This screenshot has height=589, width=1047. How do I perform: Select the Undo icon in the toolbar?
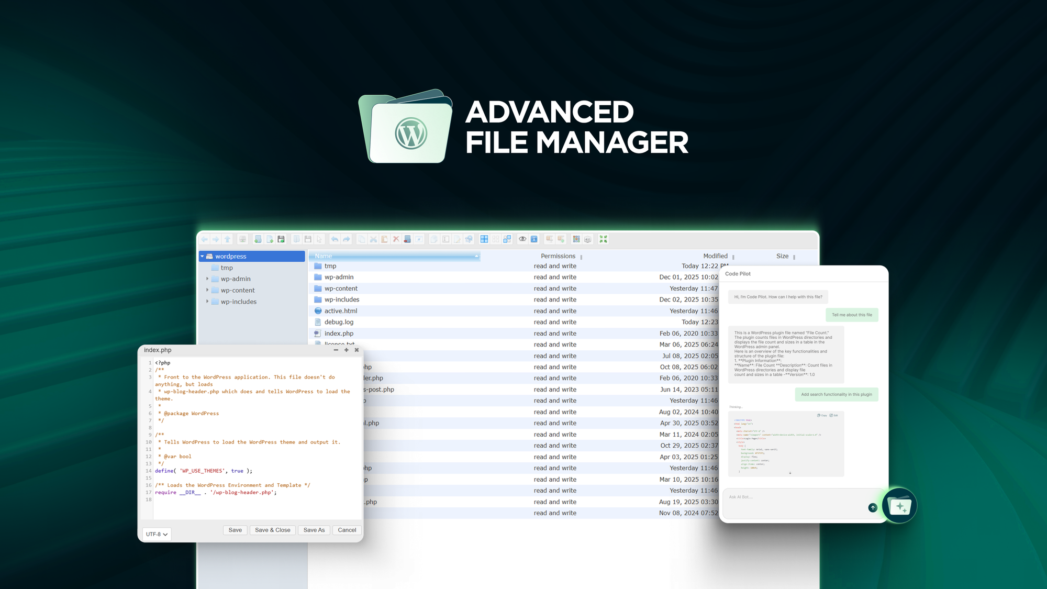pyautogui.click(x=335, y=239)
